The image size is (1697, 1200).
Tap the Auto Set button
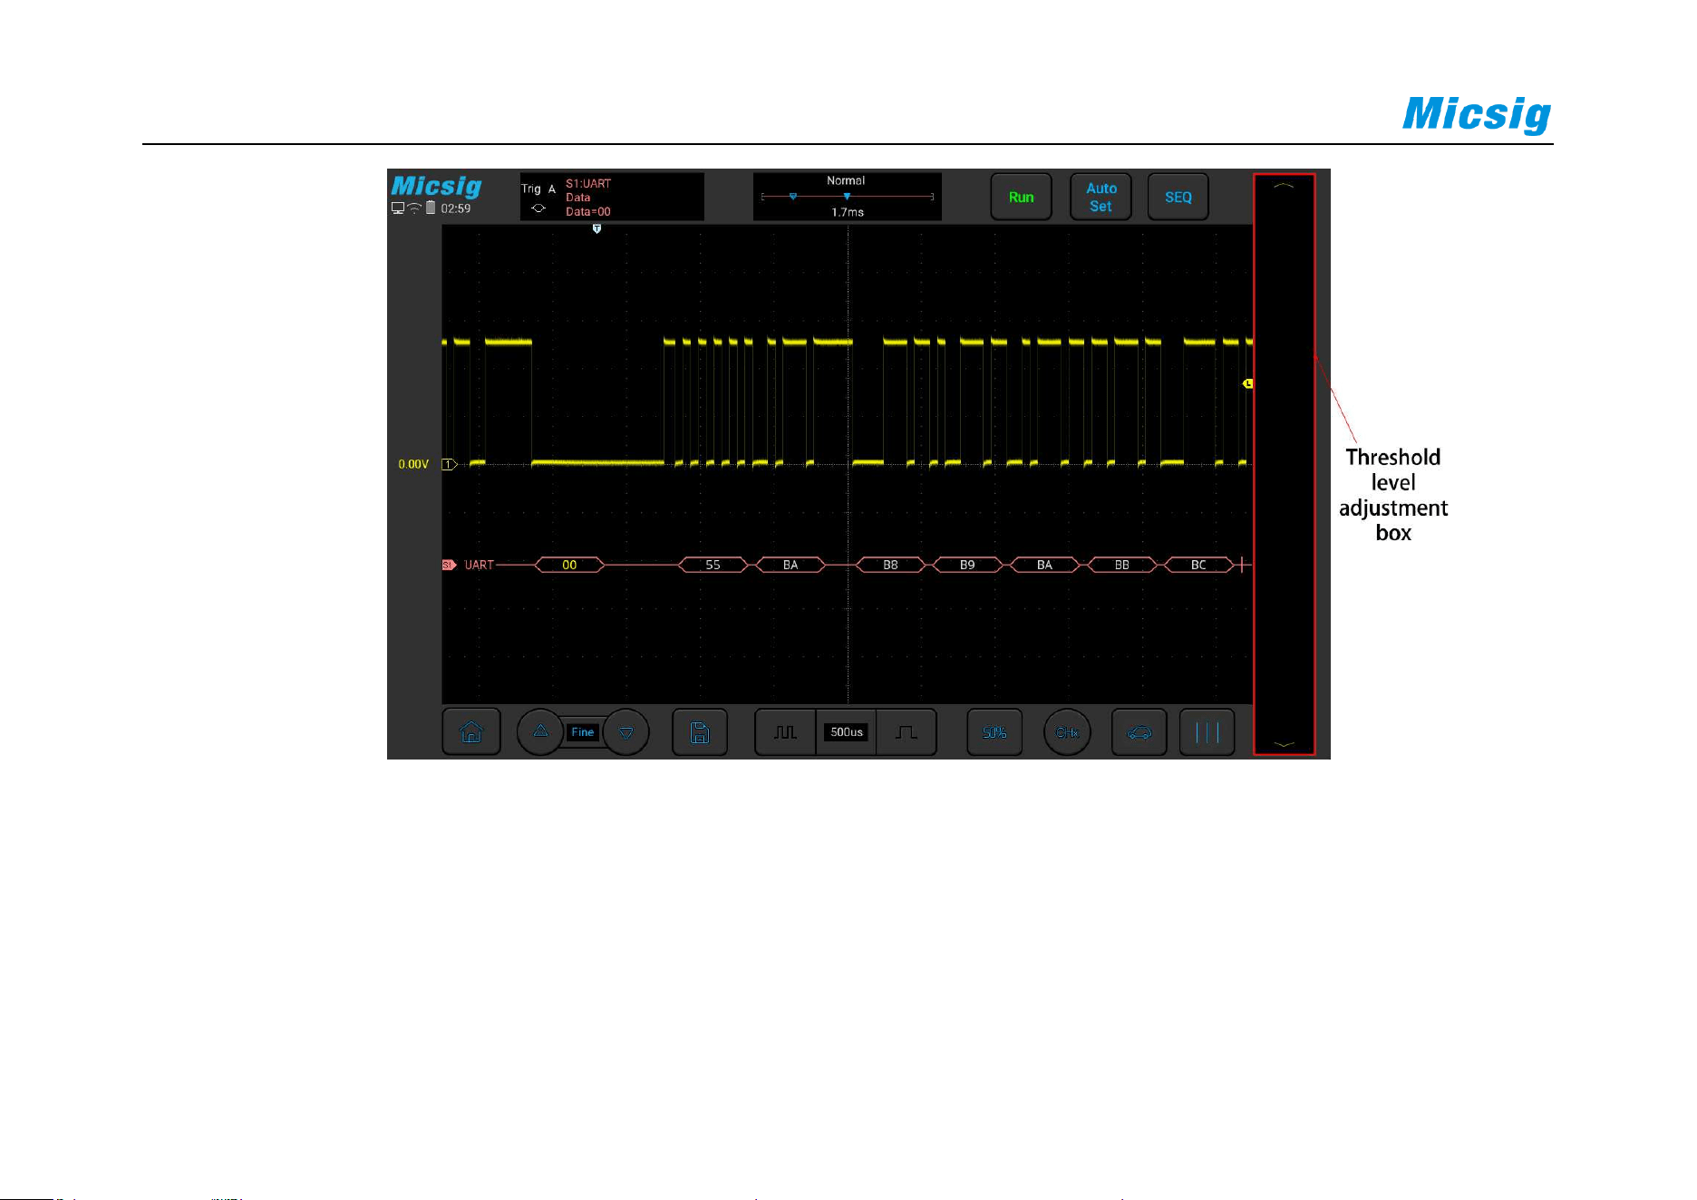point(1101,197)
